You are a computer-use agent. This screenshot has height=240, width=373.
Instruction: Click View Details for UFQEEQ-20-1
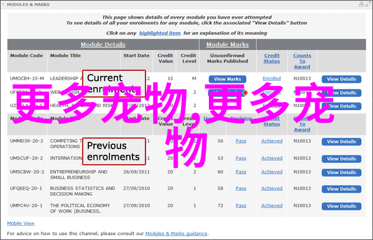tap(341, 189)
